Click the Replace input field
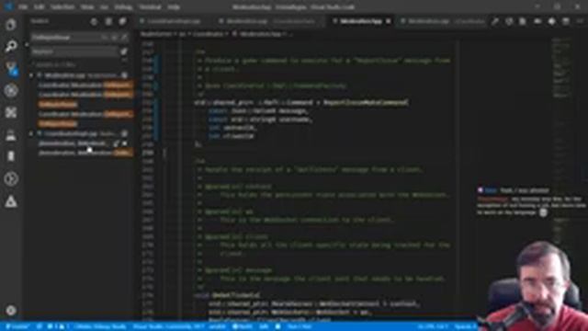Screen dimensions: 588x331 point(74,51)
